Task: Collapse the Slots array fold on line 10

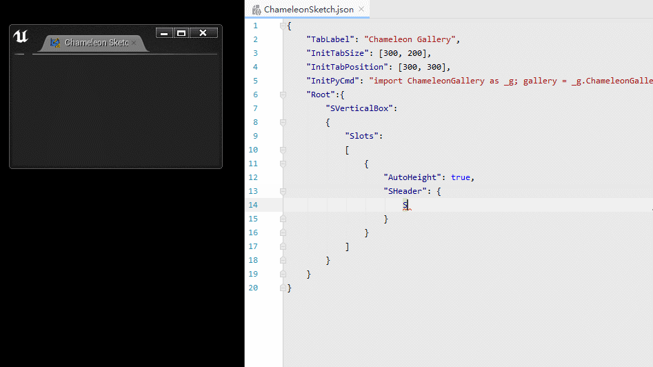Action: pyautogui.click(x=283, y=150)
